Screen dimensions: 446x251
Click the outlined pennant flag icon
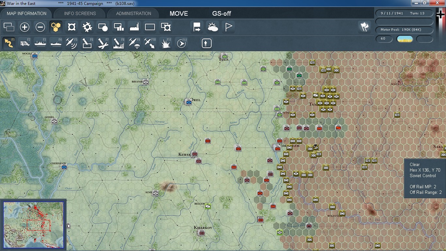tap(229, 27)
